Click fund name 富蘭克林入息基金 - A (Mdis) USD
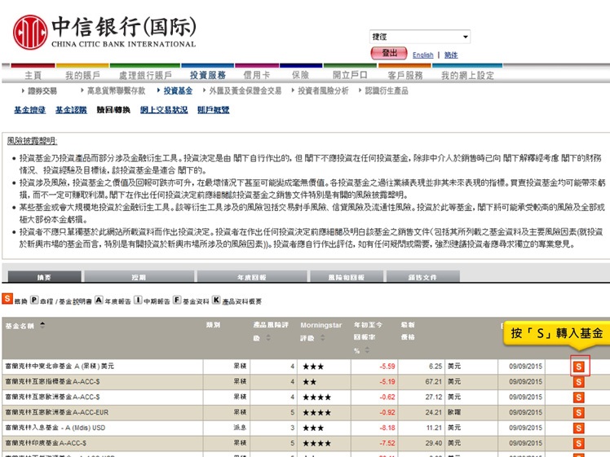Viewport: 610px width, 457px height. (x=55, y=428)
